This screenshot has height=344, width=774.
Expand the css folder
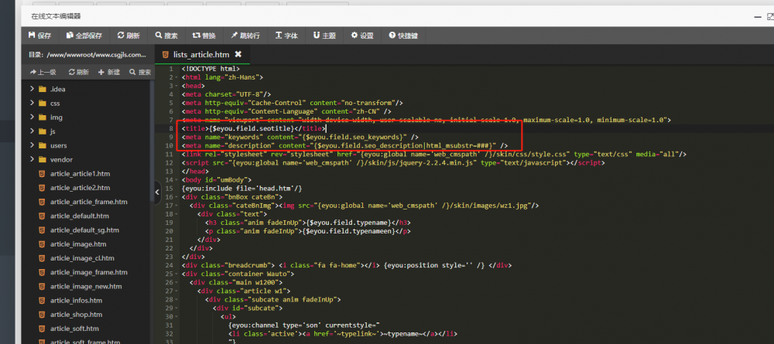[x=32, y=103]
